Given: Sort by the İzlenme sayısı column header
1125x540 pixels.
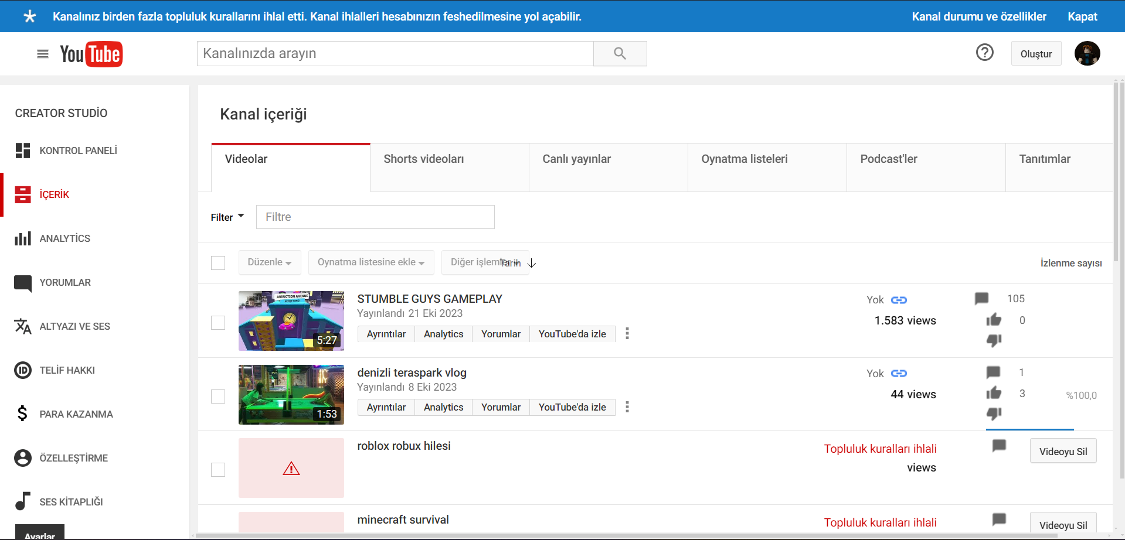Looking at the screenshot, I should [1071, 263].
